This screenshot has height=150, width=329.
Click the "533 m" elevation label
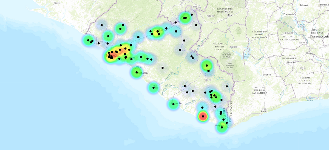click(302, 68)
